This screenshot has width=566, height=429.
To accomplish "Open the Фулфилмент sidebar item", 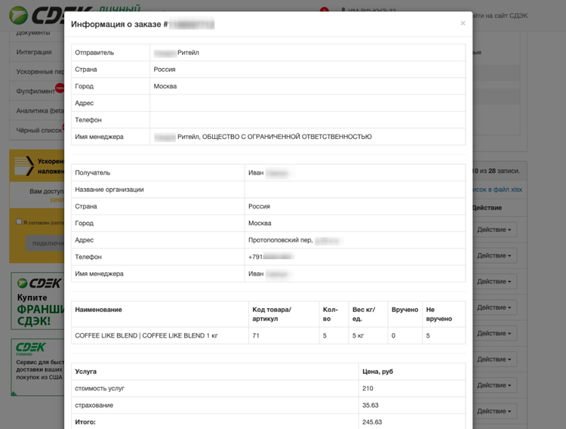I will click(x=37, y=91).
